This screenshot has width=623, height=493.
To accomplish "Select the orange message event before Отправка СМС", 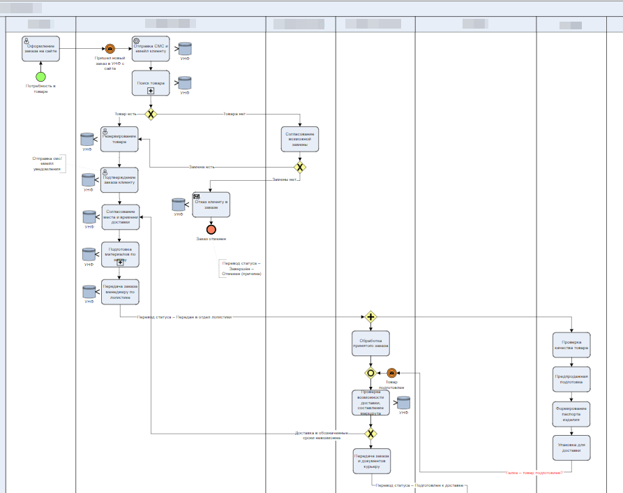I will click(x=110, y=48).
